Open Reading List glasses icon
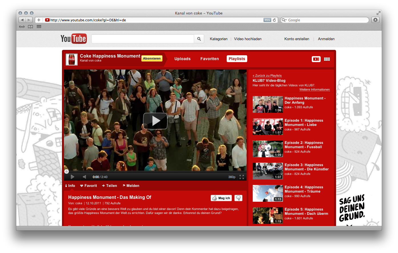This screenshot has height=253, width=398. pyautogui.click(x=22, y=27)
